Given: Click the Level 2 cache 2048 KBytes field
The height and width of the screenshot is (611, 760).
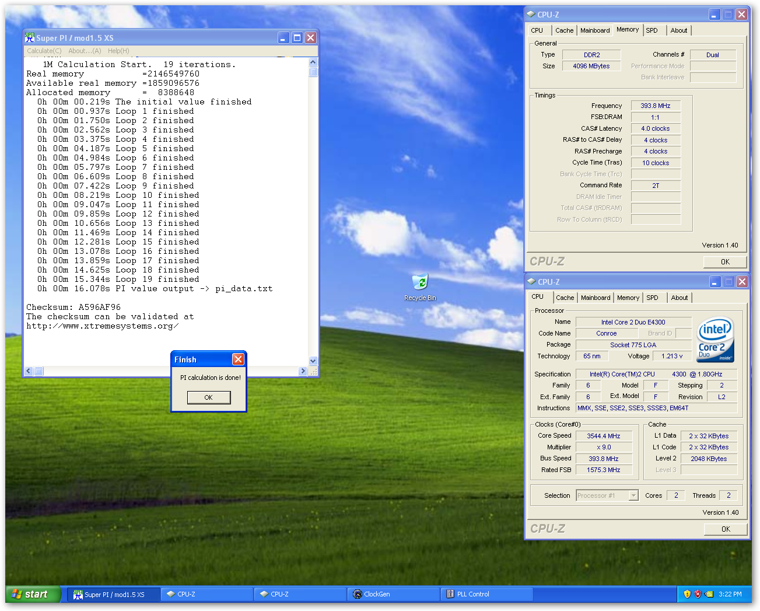Looking at the screenshot, I should [x=709, y=459].
